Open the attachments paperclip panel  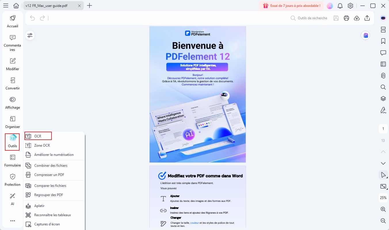[x=383, y=76]
